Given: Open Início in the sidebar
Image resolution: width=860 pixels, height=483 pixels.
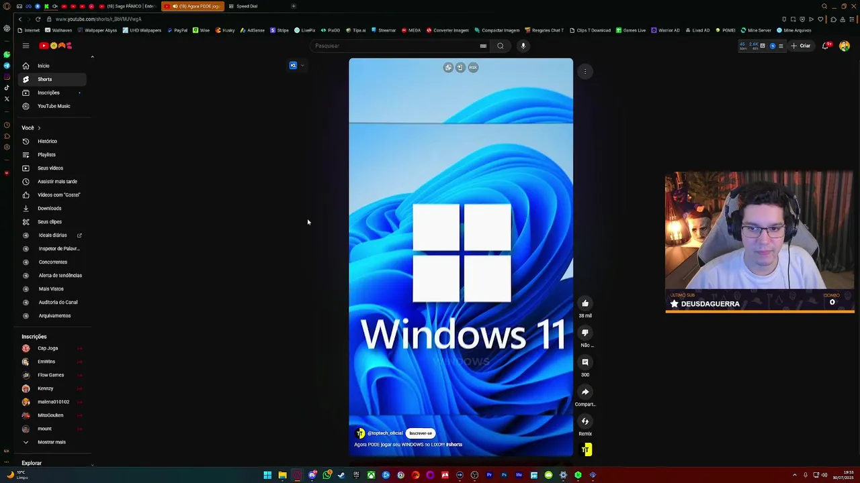Looking at the screenshot, I should click(x=52, y=66).
